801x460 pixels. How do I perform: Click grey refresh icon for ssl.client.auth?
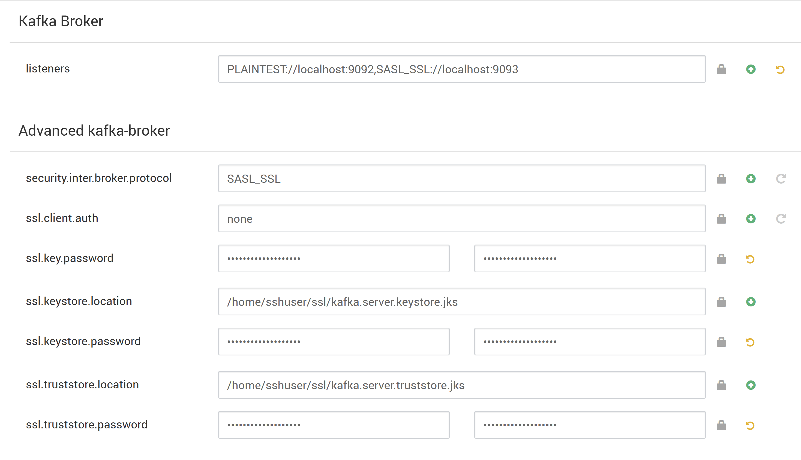click(x=781, y=219)
